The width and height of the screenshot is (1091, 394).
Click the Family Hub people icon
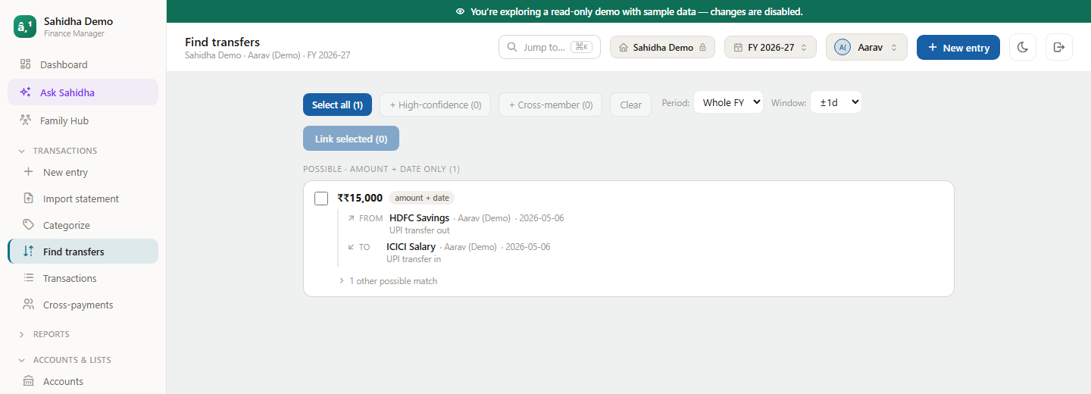[x=26, y=120]
